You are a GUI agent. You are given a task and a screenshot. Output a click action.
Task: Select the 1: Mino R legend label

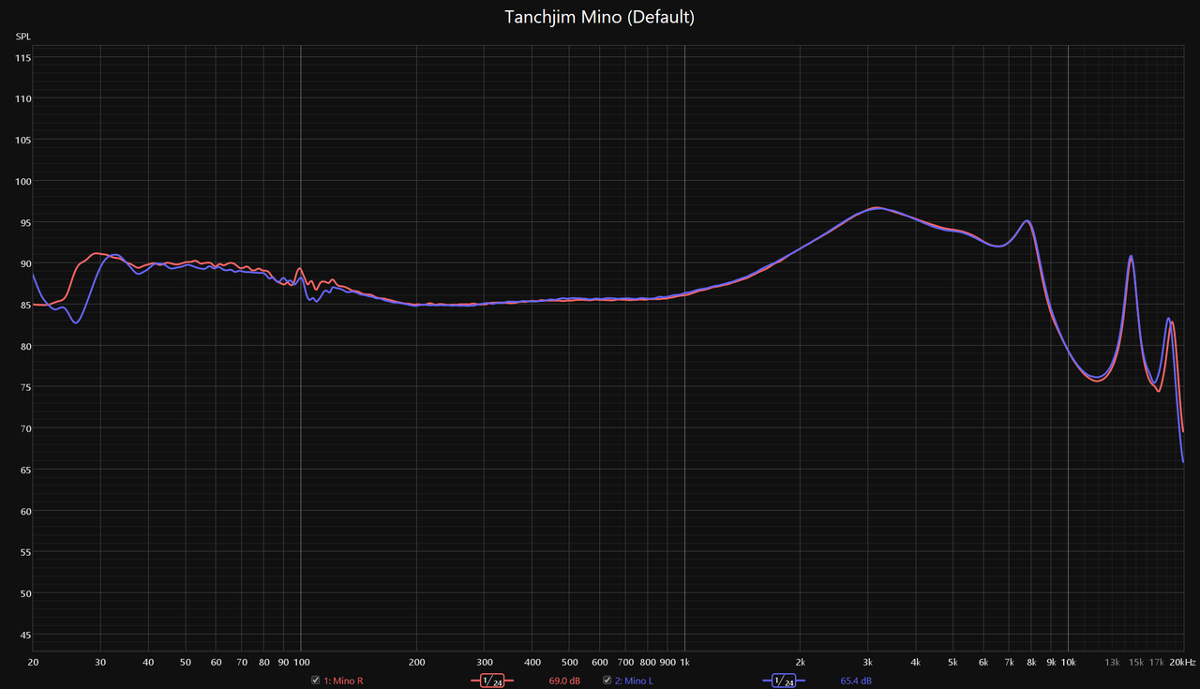pyautogui.click(x=343, y=681)
